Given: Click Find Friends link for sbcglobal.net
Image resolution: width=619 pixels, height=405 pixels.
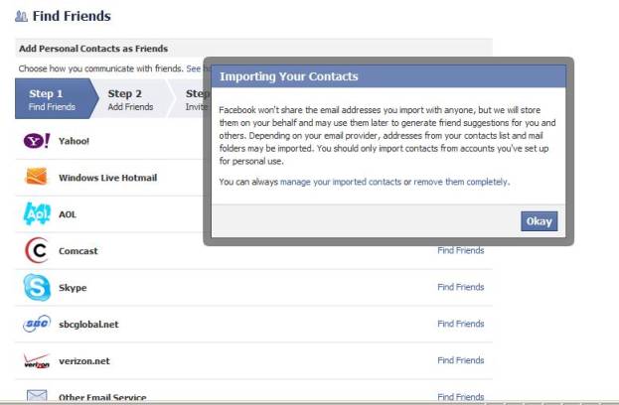Looking at the screenshot, I should tap(461, 324).
